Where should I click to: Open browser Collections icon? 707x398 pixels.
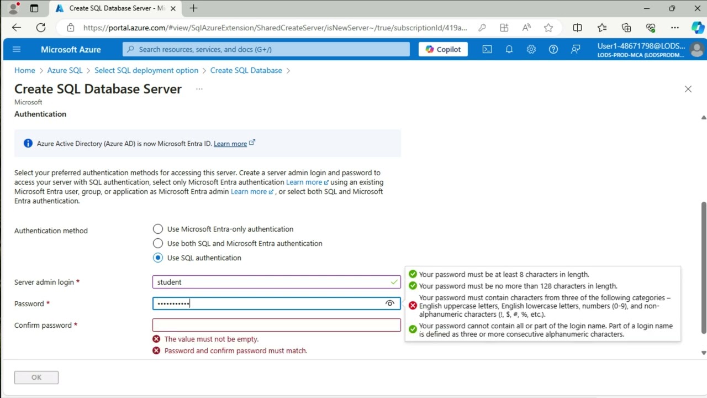click(x=626, y=28)
